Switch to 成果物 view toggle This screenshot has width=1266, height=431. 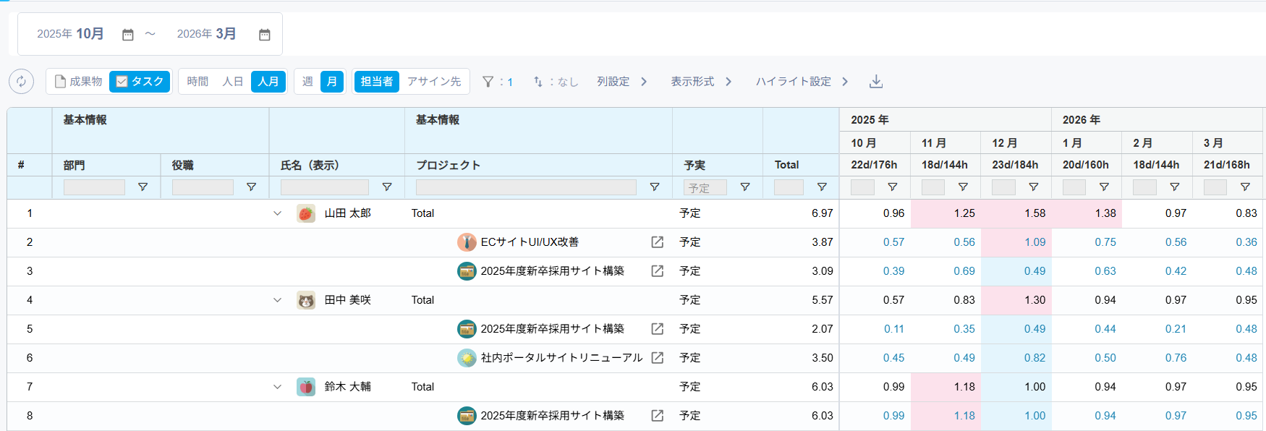pyautogui.click(x=79, y=82)
